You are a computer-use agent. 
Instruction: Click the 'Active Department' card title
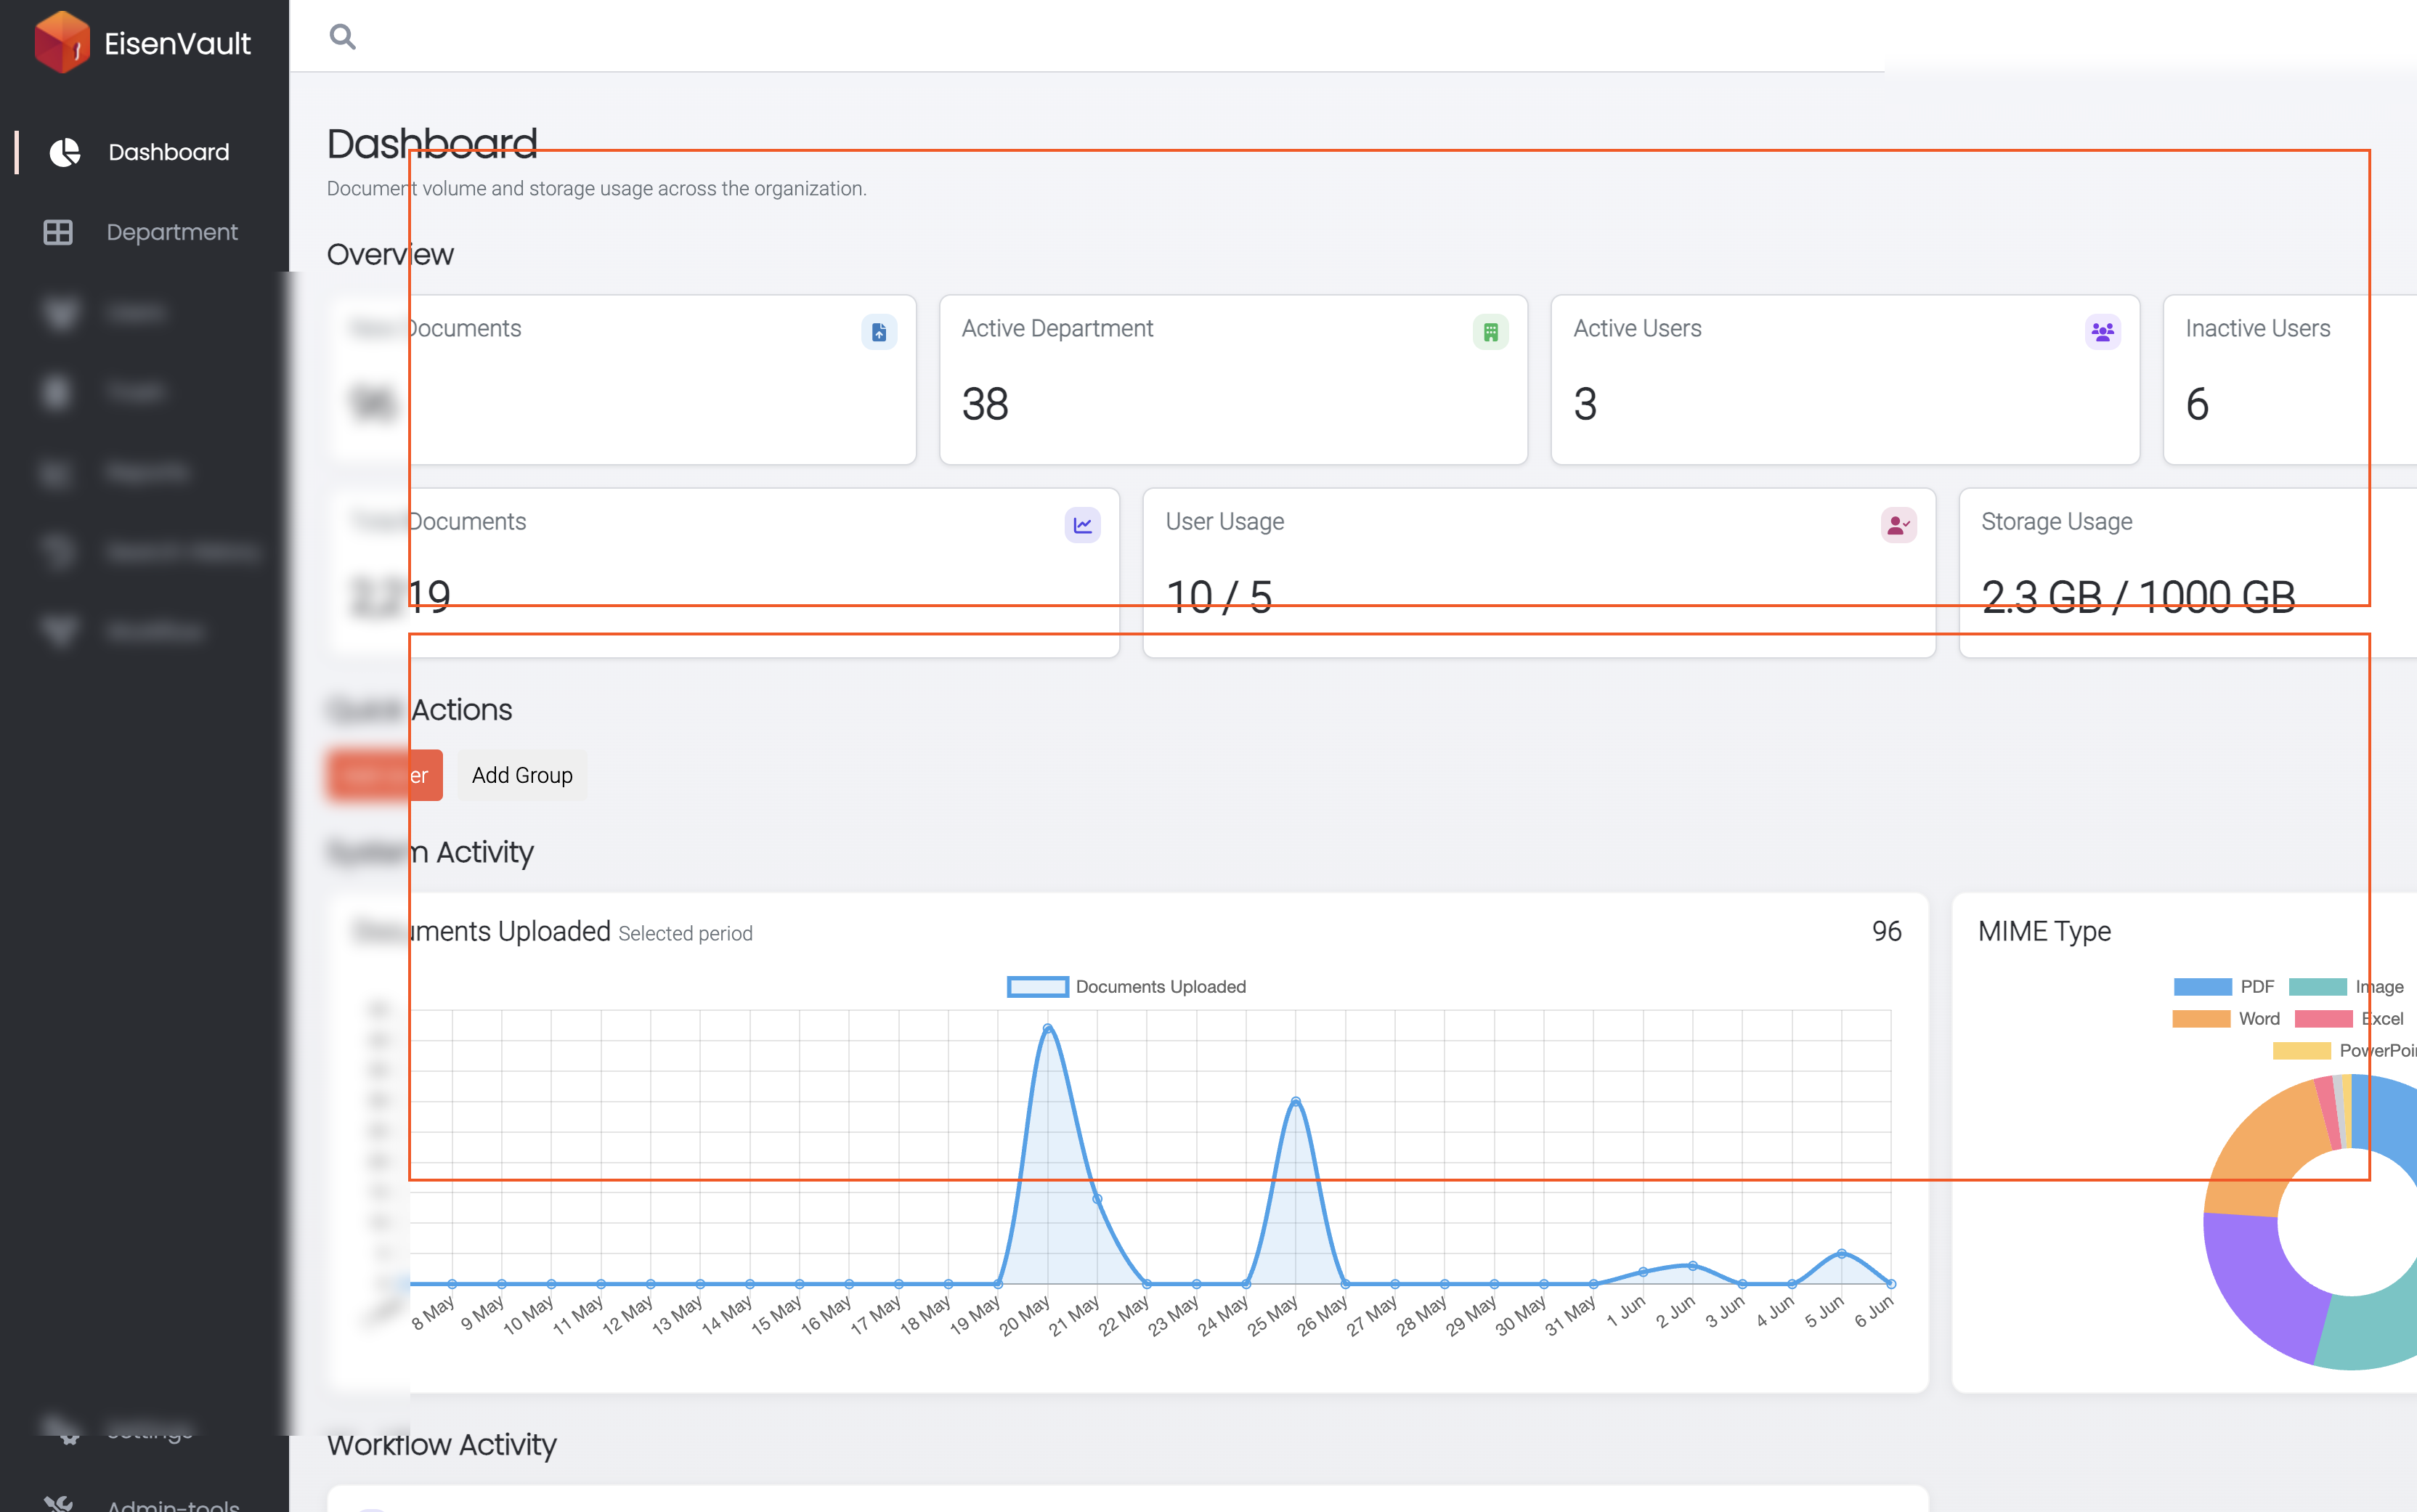pos(1057,328)
